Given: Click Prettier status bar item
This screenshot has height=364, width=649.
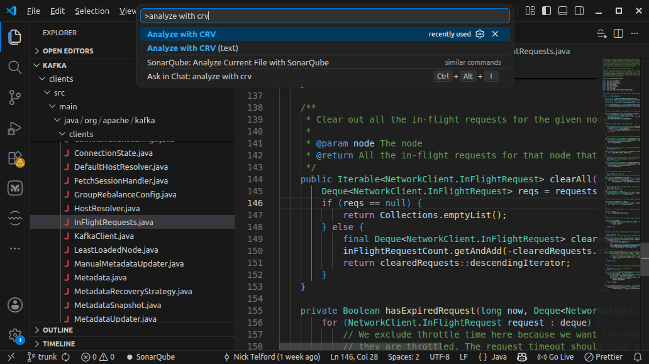Looking at the screenshot, I should click(604, 357).
